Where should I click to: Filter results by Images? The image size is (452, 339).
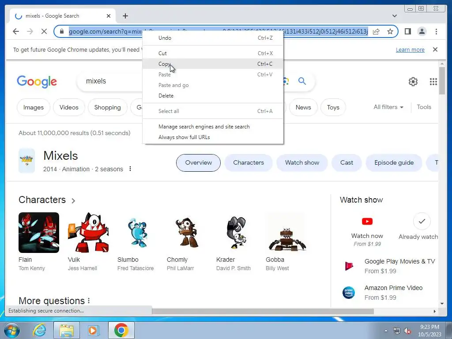[34, 107]
